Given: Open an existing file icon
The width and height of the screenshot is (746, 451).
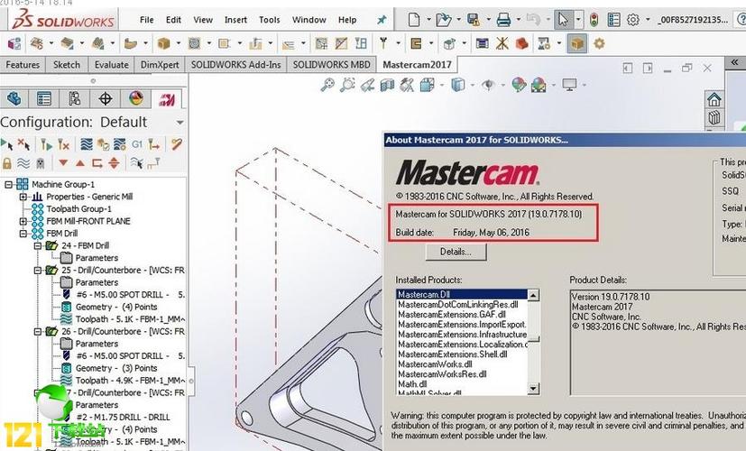Looking at the screenshot, I should point(443,20).
